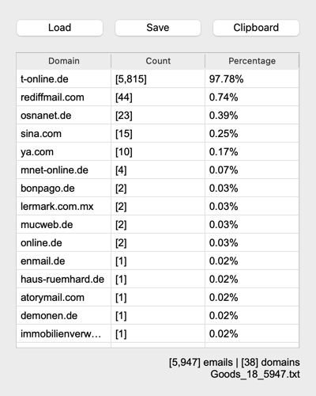Viewport: 316px width, 396px height.
Task: Click the truncated immobilienverw… domain row
Action: click(157, 334)
